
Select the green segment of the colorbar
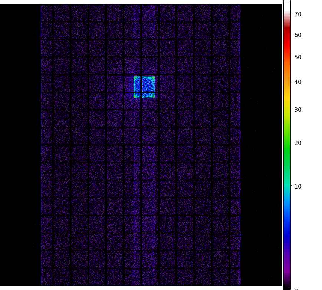tap(287, 148)
